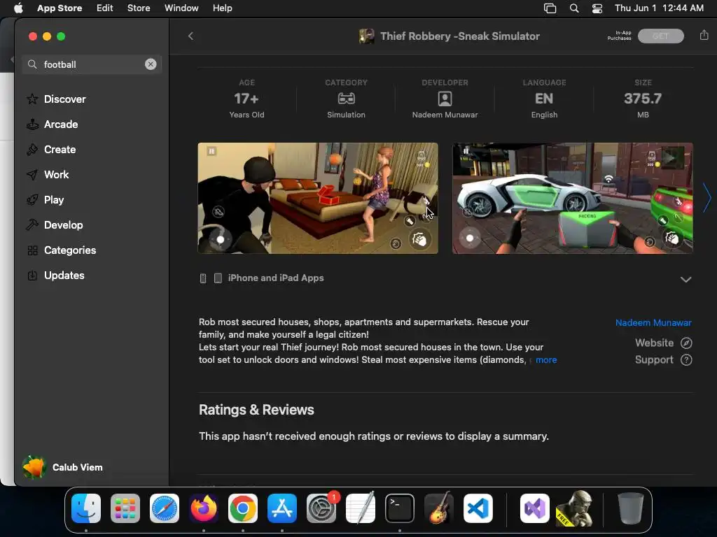Click the Stage Manager menu bar icon

[x=550, y=8]
